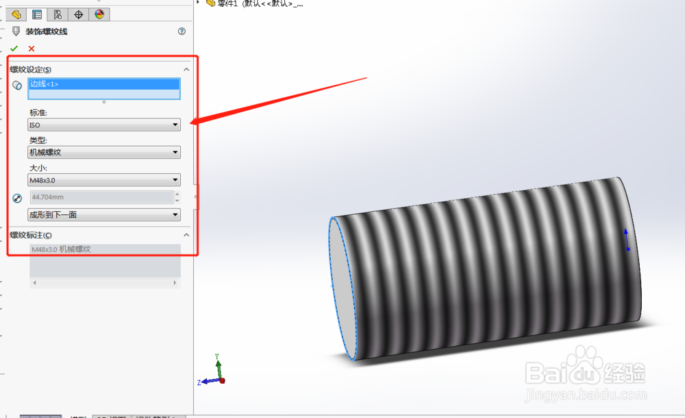
Task: Open the 成形到下一面 end condition dropdown
Action: point(104,215)
